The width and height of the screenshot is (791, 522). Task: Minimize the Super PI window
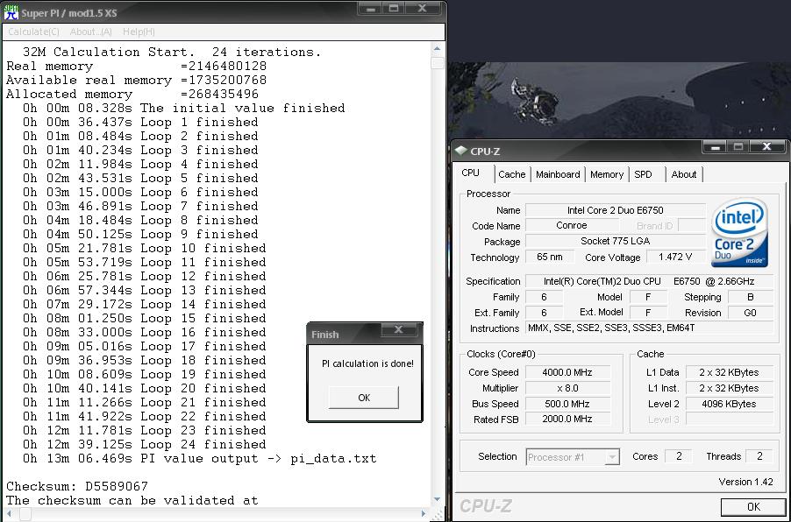371,8
